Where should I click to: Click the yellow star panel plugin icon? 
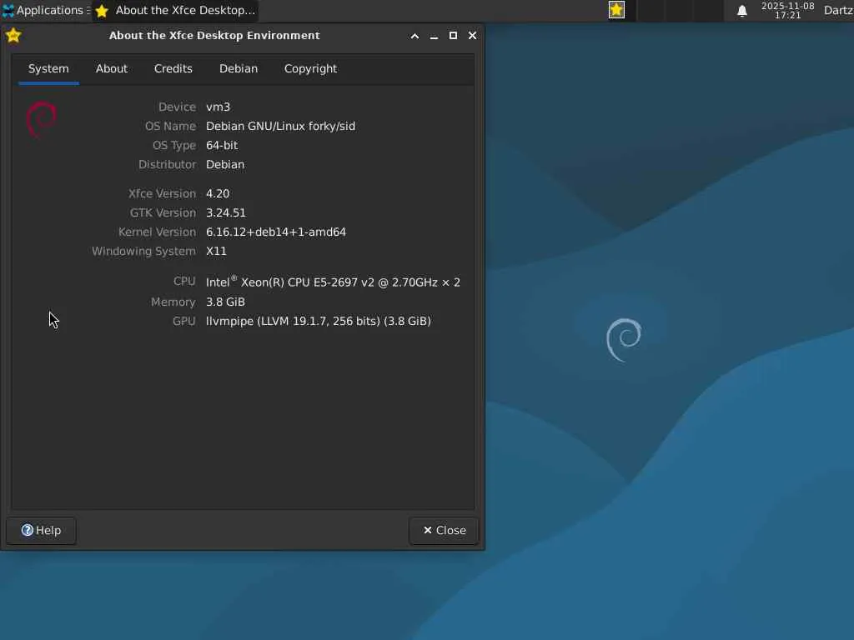click(x=616, y=10)
